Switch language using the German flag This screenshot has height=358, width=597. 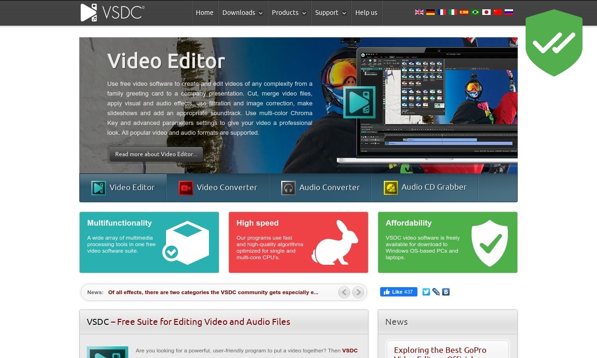[430, 12]
